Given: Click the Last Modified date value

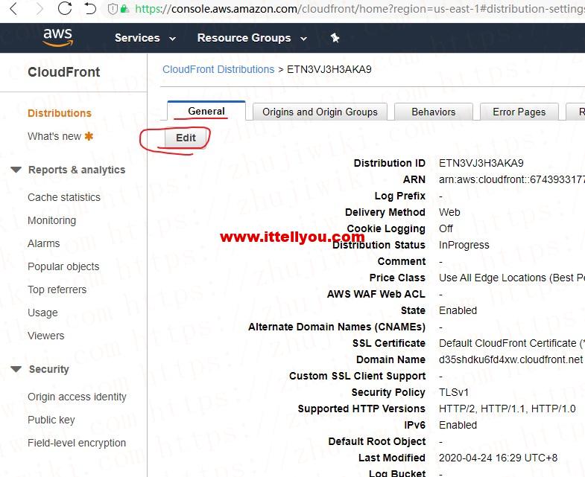Looking at the screenshot, I should click(498, 458).
